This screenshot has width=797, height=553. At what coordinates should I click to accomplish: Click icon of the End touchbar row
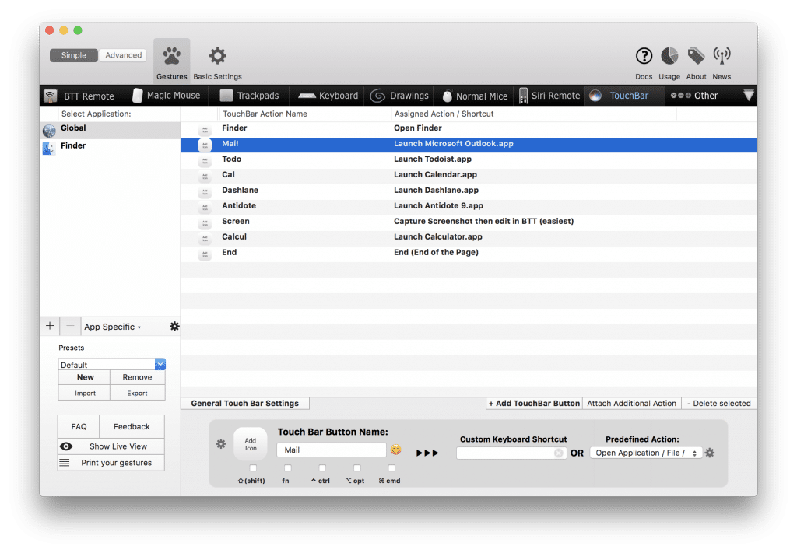coord(205,254)
